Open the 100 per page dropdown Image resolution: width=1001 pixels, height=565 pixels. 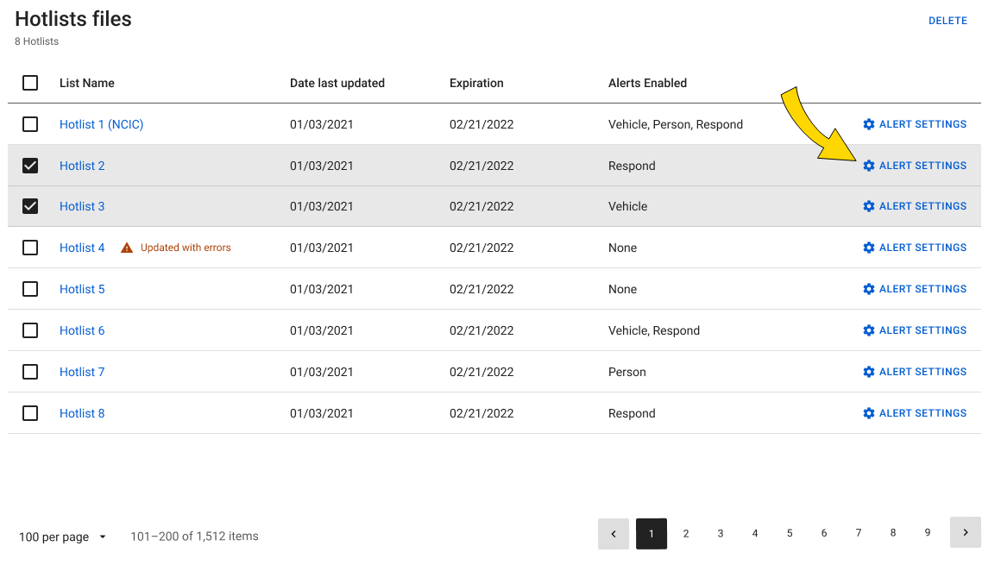pyautogui.click(x=62, y=537)
